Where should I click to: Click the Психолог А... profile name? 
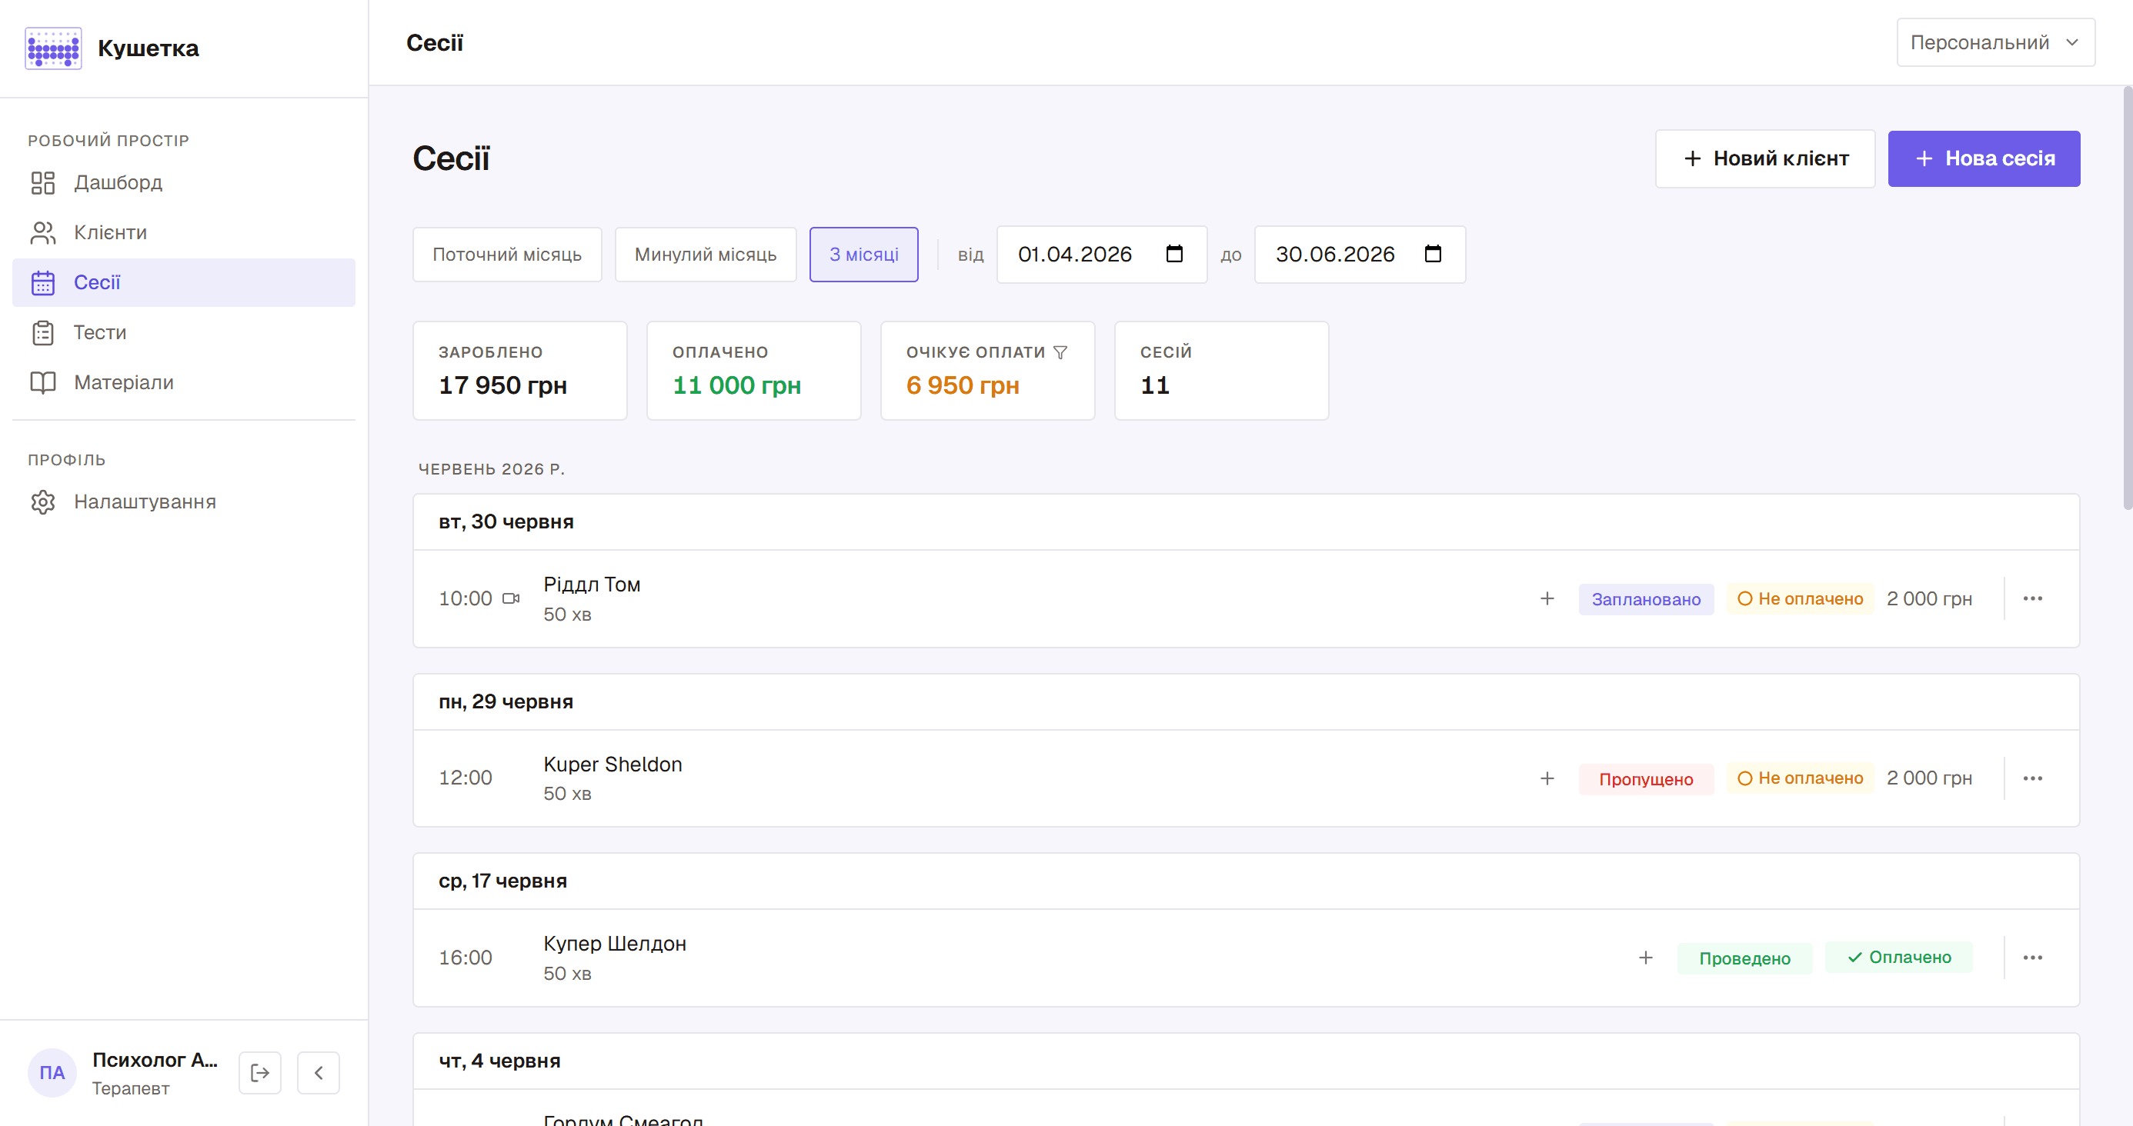(x=155, y=1060)
